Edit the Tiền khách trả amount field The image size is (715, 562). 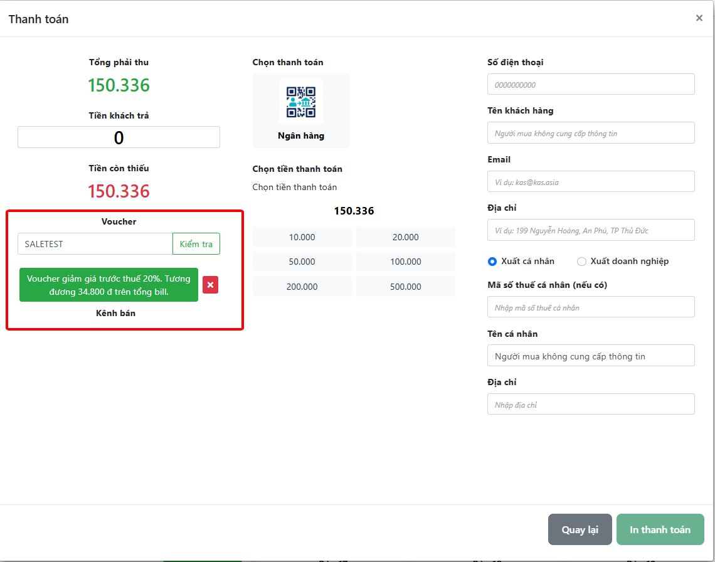[119, 137]
